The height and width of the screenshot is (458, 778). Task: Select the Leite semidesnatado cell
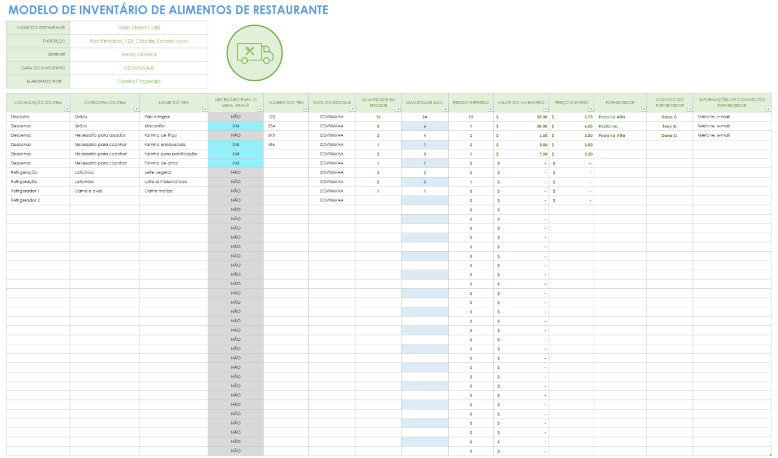(x=174, y=182)
